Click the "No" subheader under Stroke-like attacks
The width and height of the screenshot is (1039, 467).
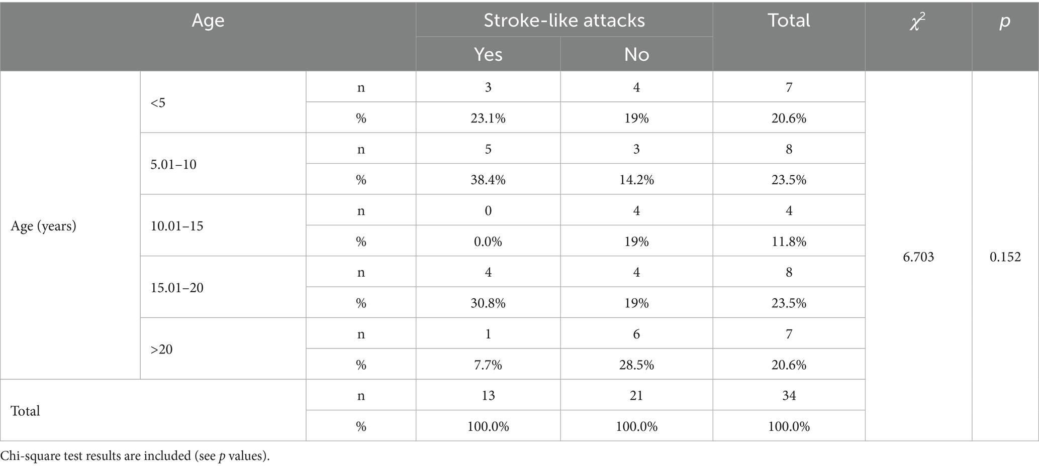coord(636,54)
